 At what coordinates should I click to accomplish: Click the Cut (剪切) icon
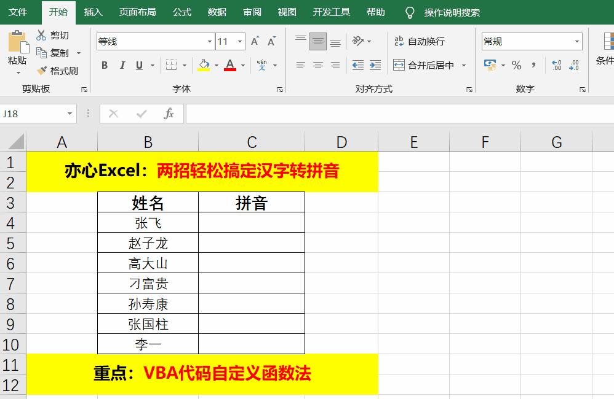pyautogui.click(x=42, y=35)
